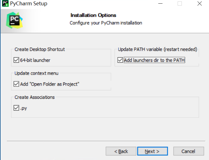Proceed by pressing the Next button
Viewport: 209px width, 160px height.
coord(152,151)
